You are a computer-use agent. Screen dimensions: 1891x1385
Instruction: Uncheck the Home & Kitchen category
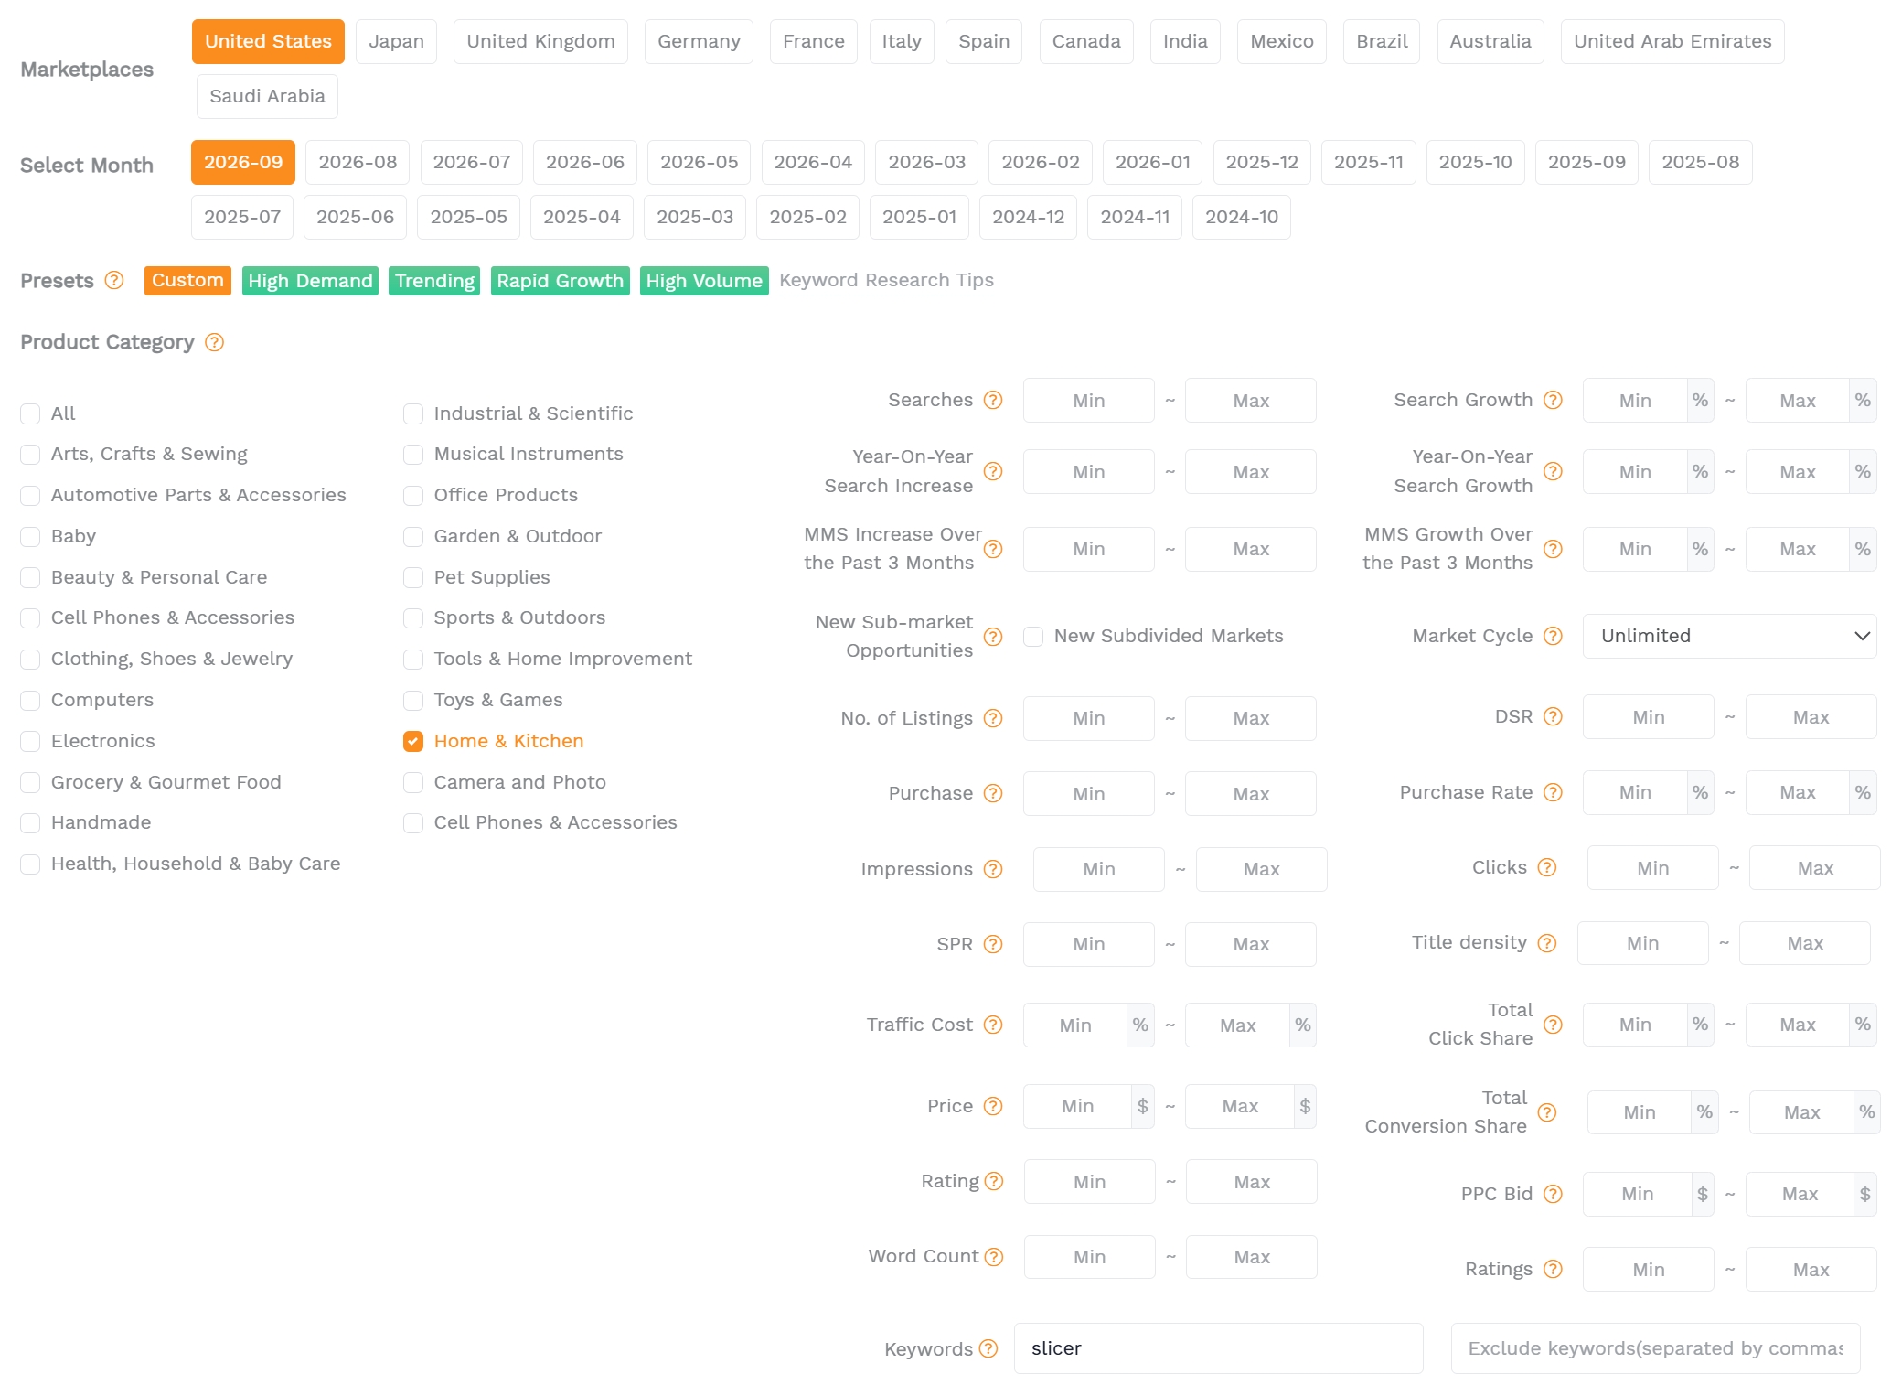(413, 741)
